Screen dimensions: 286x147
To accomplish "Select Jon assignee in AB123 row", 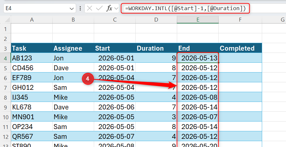I will click(73, 58).
